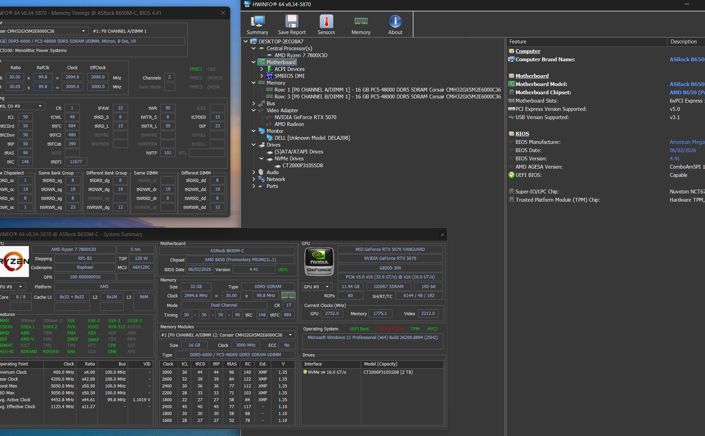Collapse the DESKTOP-2EO28A7 root node
The image size is (705, 436).
[245, 41]
